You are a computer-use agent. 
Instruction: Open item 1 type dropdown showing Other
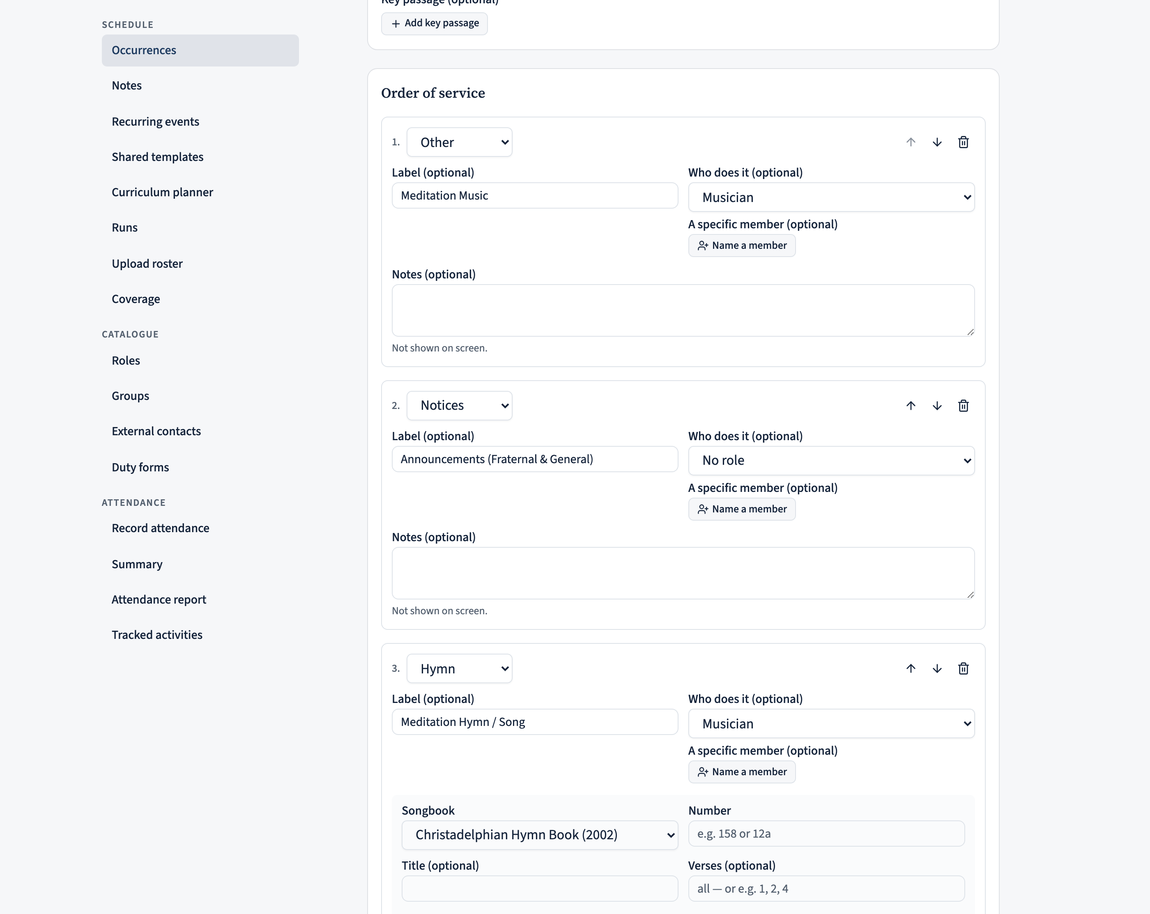(x=459, y=142)
